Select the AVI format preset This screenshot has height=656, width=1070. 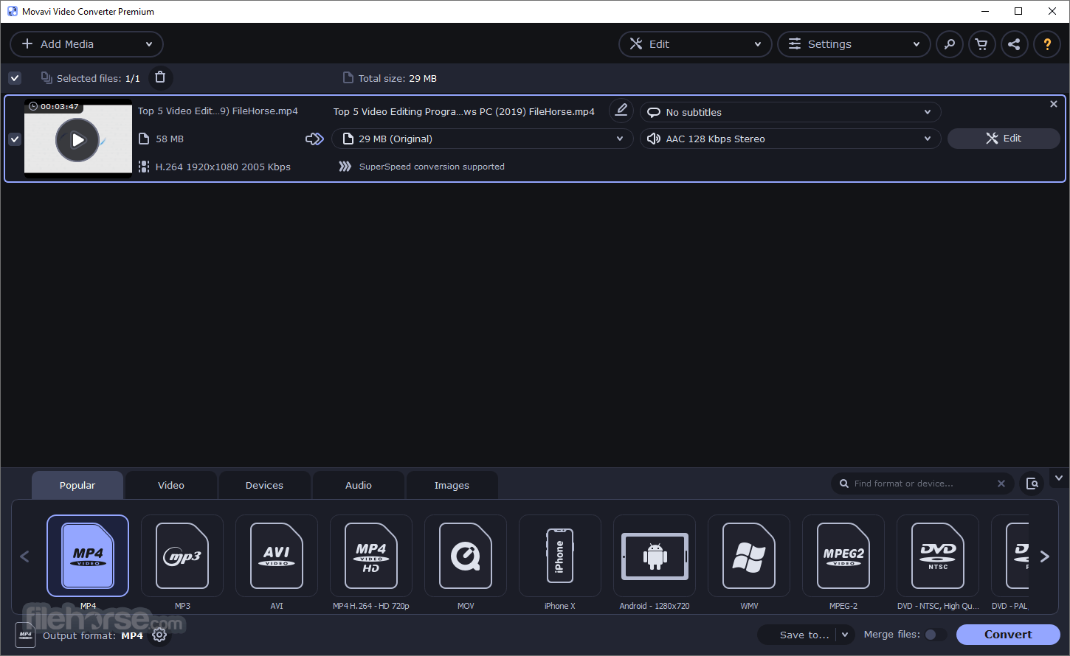coord(276,556)
